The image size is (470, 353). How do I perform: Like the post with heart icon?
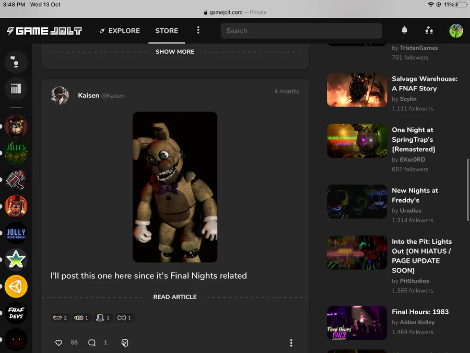point(58,343)
